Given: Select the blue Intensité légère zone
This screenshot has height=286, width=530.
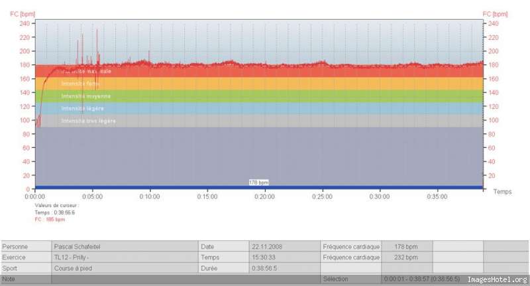Looking at the screenshot, I should [259, 108].
